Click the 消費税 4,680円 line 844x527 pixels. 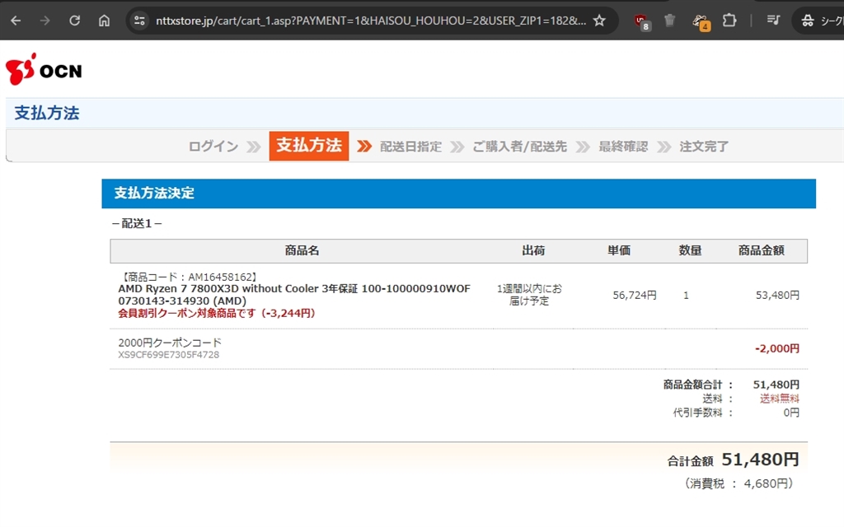738,483
